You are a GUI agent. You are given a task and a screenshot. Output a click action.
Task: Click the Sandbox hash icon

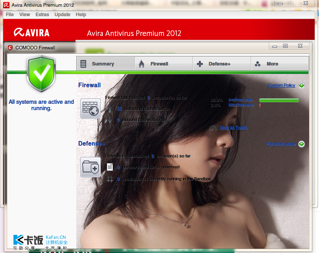click(x=110, y=179)
